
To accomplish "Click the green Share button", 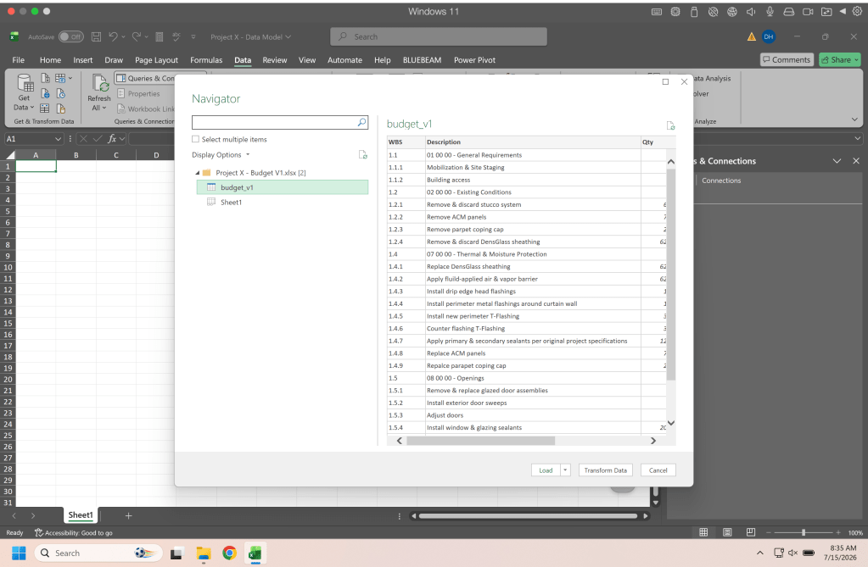I will (x=839, y=59).
